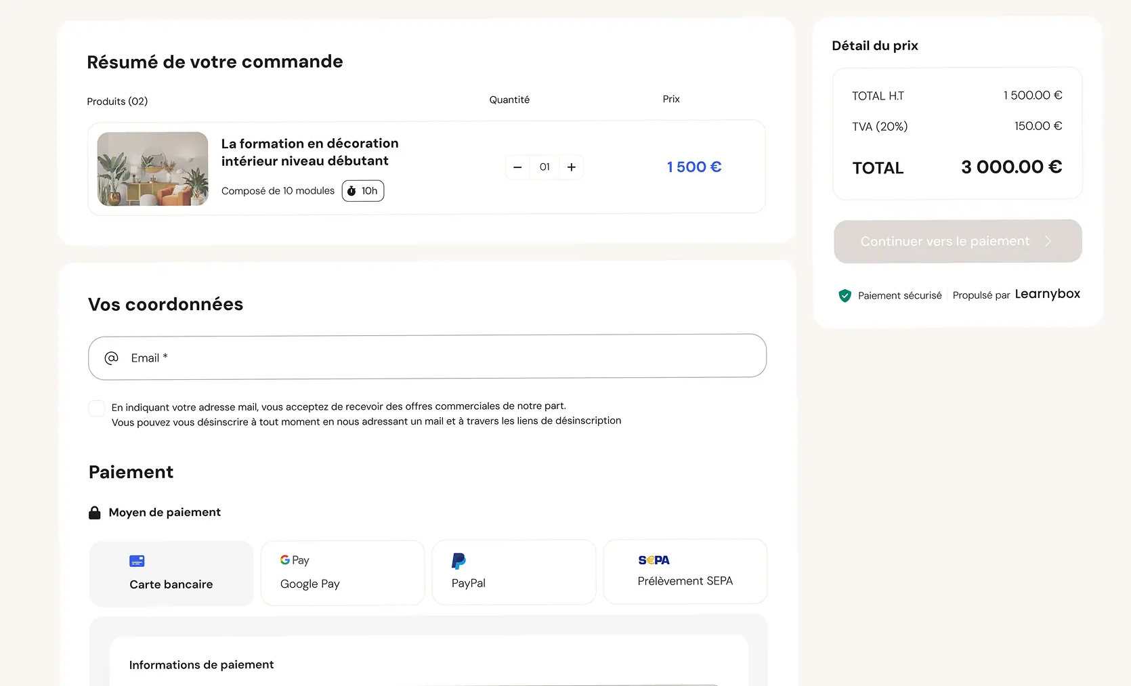Click the Quantité column header
The image size is (1131, 686).
pos(509,100)
